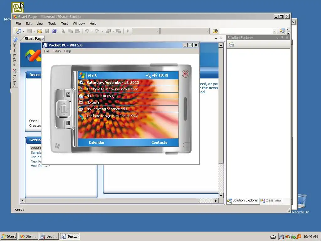Open the File menu in Pocket PC emulator
This screenshot has height=241, width=321.
tap(46, 51)
